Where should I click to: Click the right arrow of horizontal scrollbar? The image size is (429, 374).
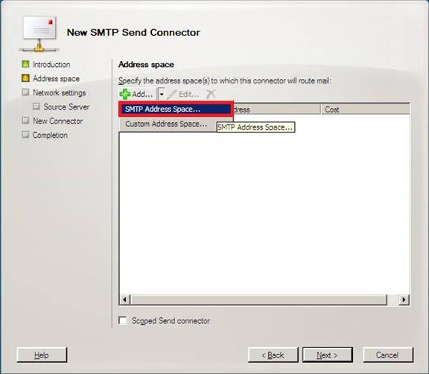tap(404, 299)
